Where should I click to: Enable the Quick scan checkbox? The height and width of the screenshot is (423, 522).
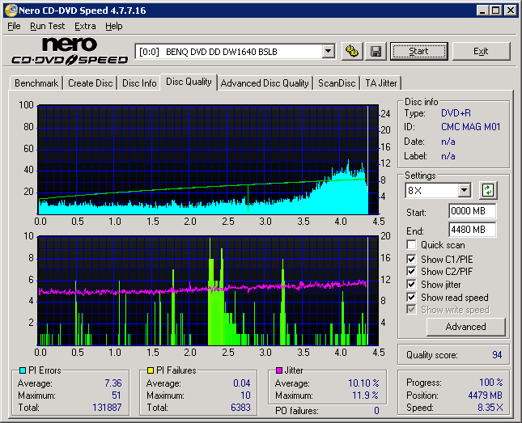click(412, 245)
